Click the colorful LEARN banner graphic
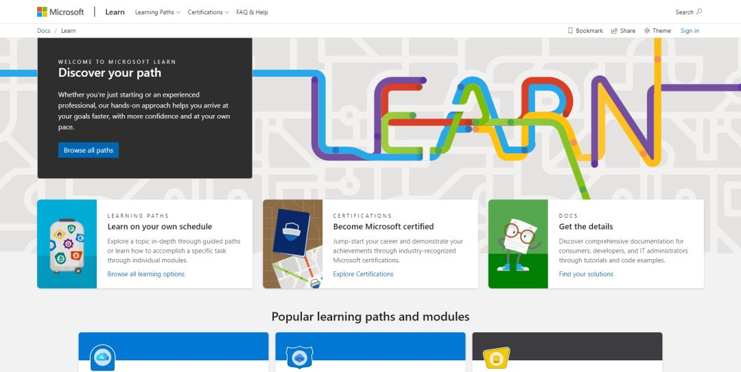Viewport: 741px width, 372px height. point(486,121)
